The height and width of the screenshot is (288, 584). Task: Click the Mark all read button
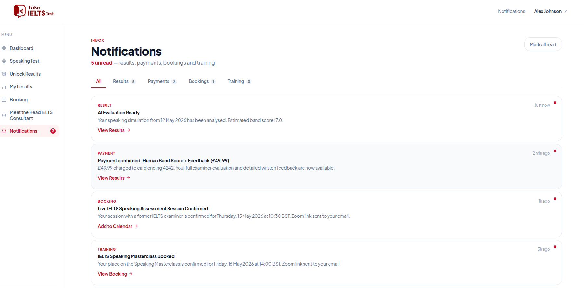click(543, 45)
